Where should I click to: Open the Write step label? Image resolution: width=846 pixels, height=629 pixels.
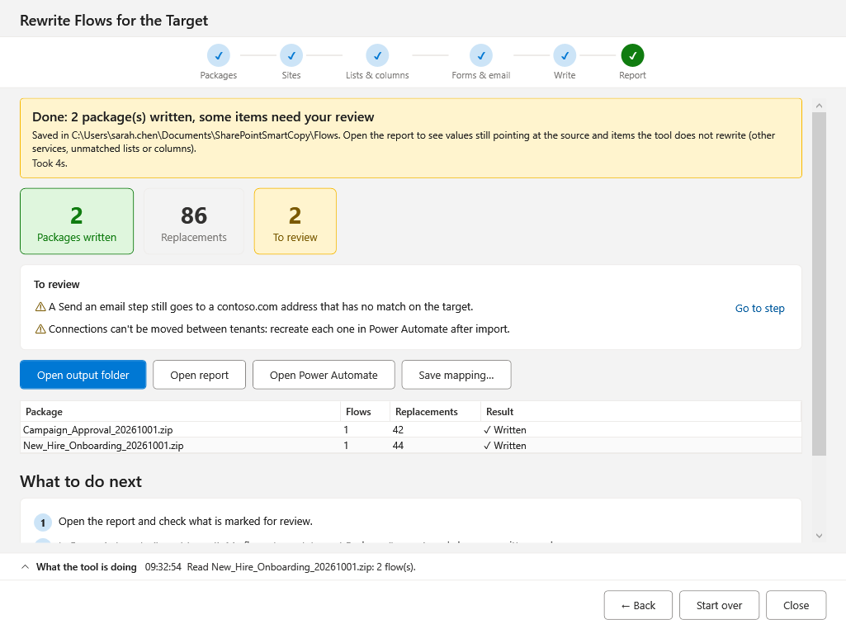coord(565,75)
